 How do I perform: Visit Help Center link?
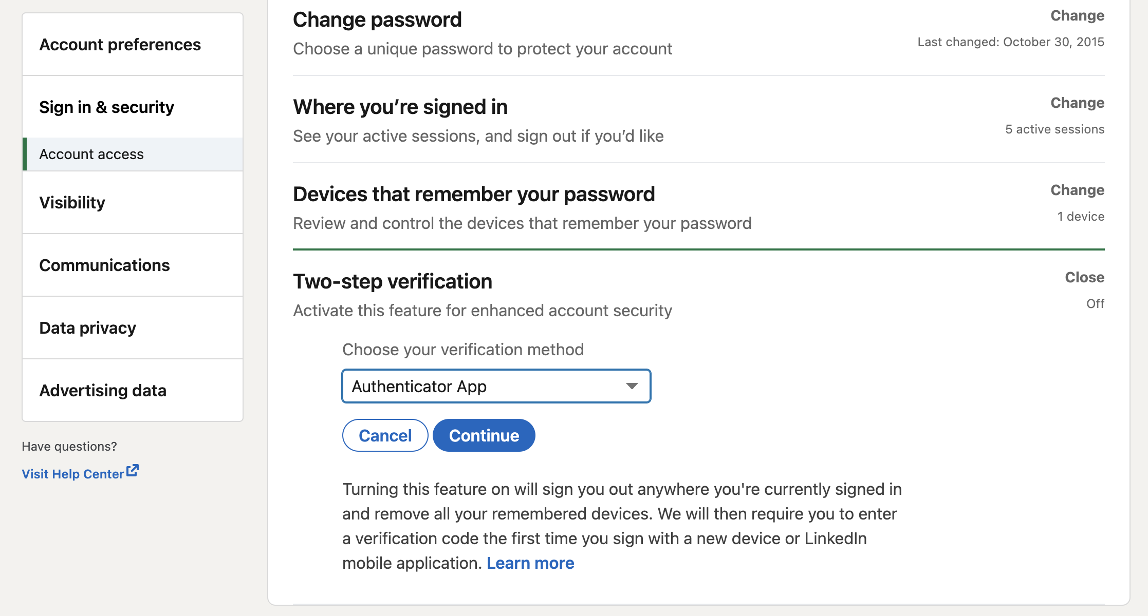[73, 474]
